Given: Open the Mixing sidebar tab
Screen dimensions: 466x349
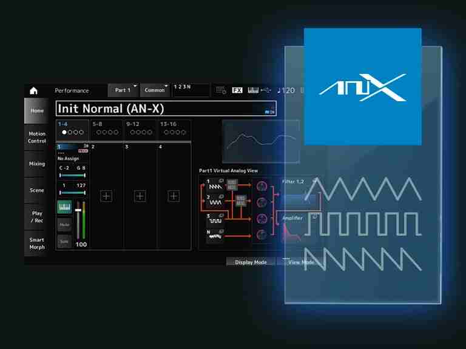Looking at the screenshot, I should [36, 164].
